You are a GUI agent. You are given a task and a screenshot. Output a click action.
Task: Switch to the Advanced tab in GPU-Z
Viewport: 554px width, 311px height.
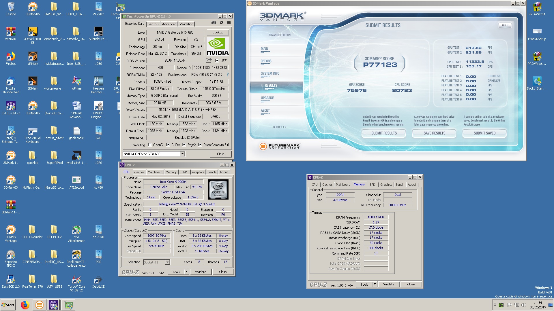point(169,24)
